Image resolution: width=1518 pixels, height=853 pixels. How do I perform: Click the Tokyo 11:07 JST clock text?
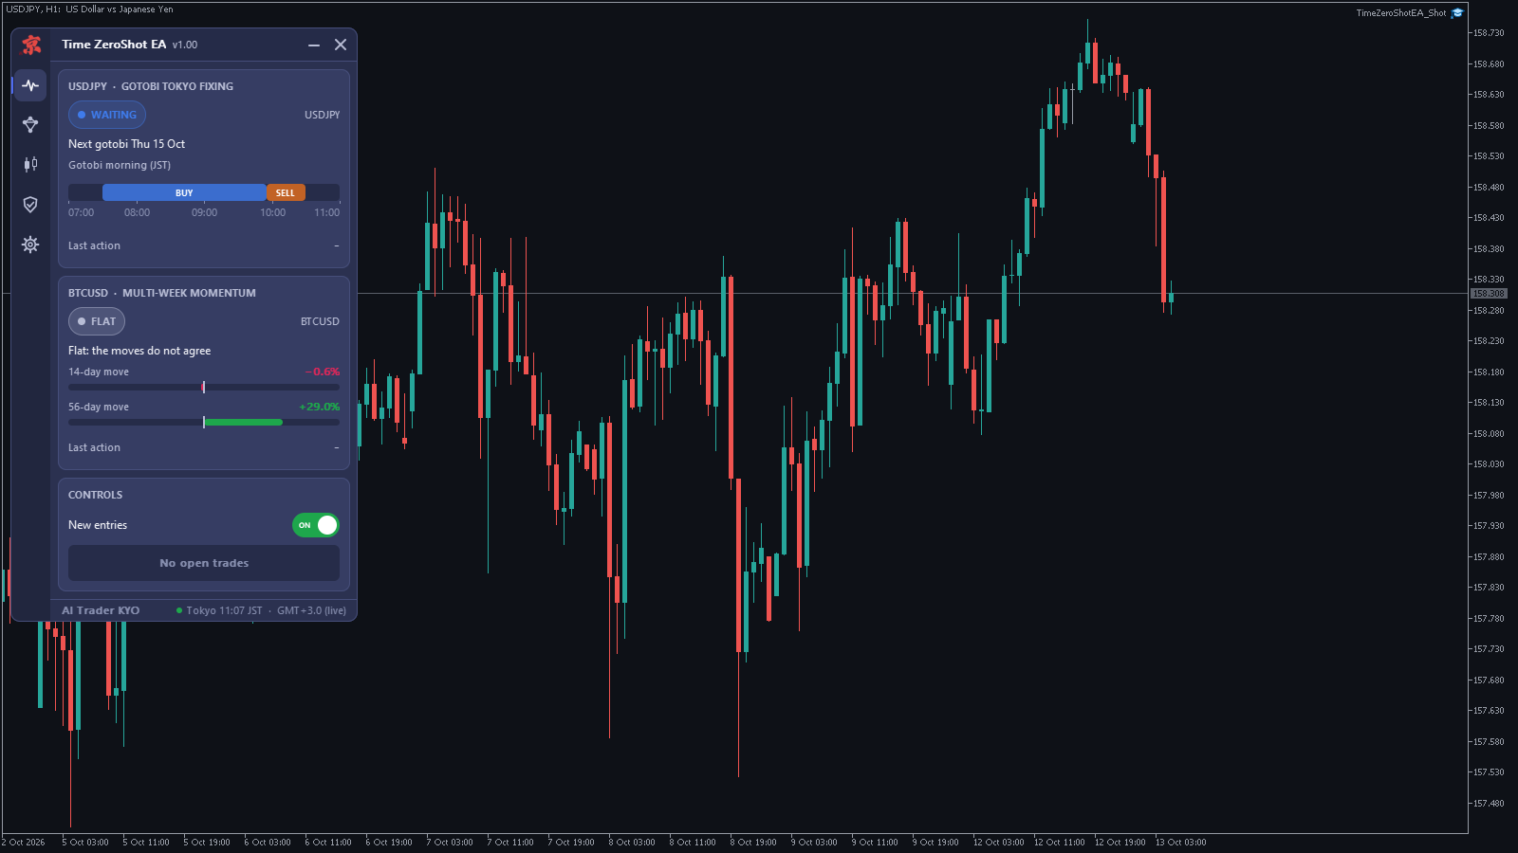point(224,610)
